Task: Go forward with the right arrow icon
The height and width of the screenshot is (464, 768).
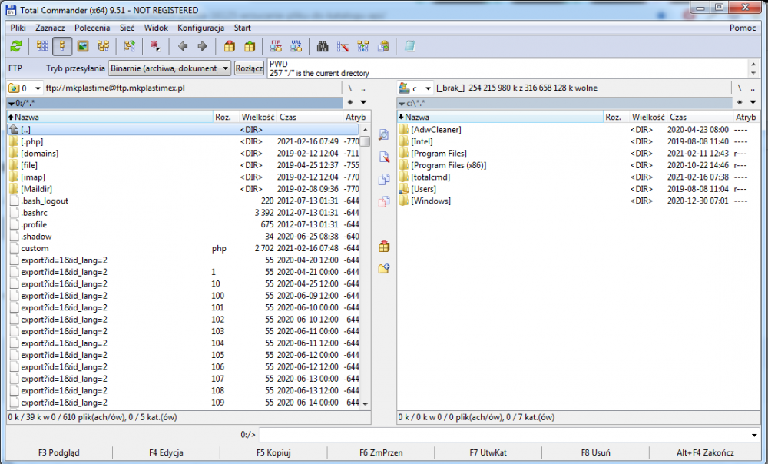Action: 202,47
